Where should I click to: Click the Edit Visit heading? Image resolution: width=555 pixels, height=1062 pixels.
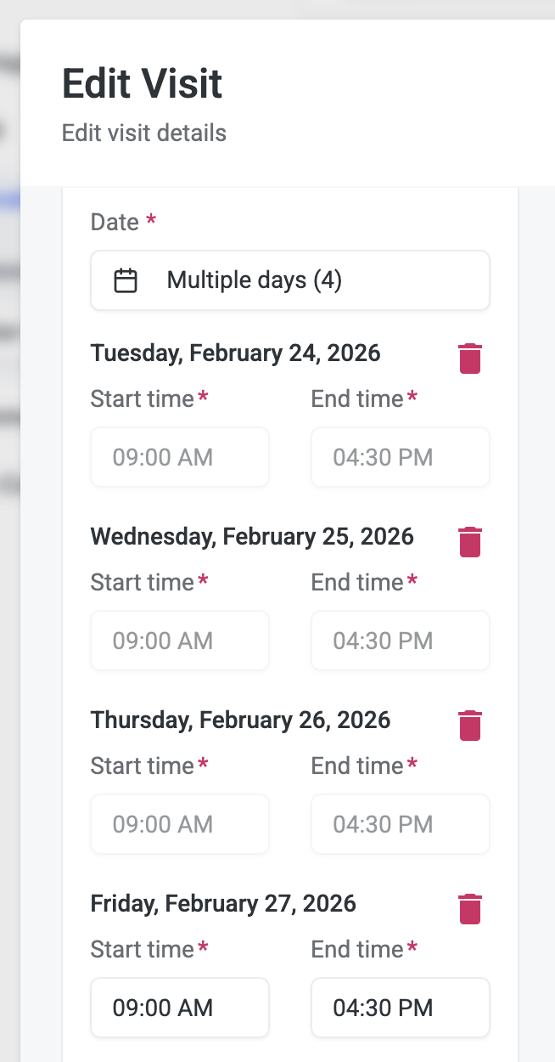[x=143, y=84]
